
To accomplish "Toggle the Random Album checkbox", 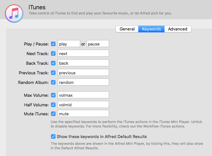I will (x=53, y=82).
